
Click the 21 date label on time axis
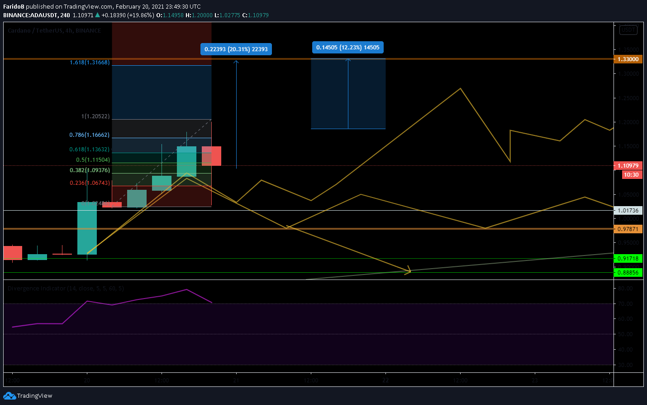pos(236,381)
